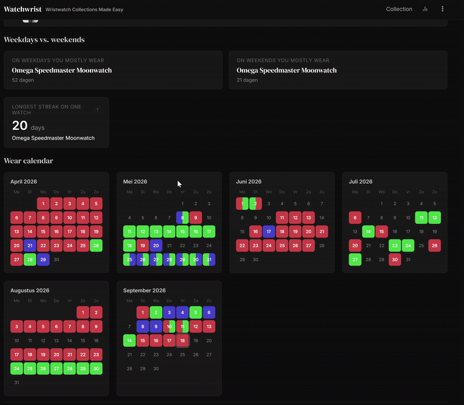Select June 27 red day cell
This screenshot has width=464, height=405.
[309, 245]
